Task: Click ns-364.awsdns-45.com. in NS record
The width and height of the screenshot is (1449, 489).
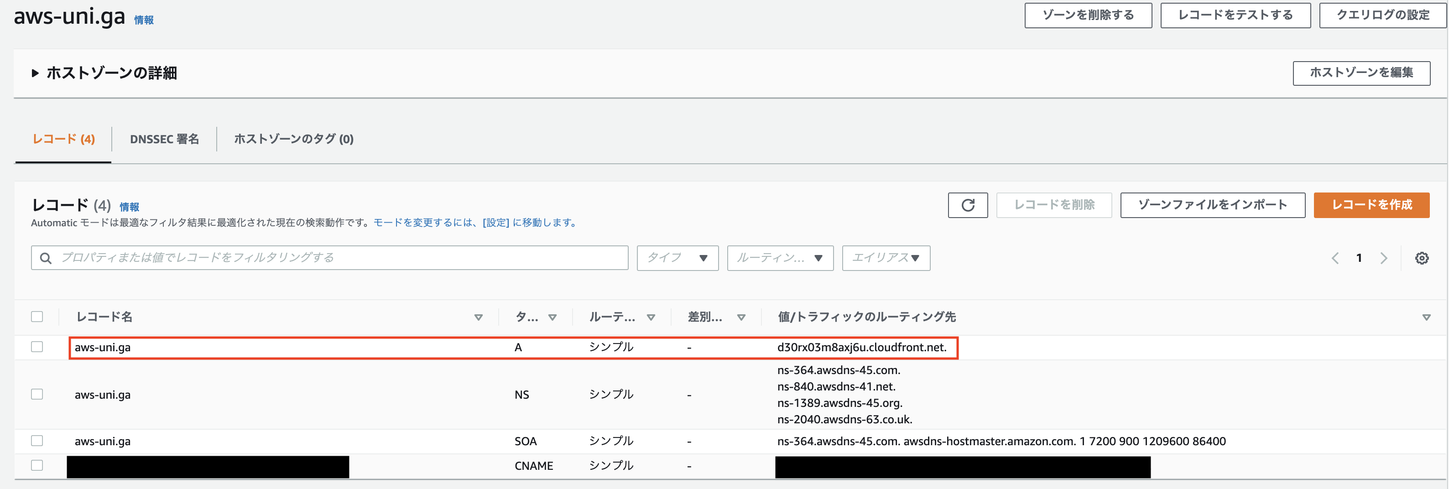Action: click(x=839, y=370)
